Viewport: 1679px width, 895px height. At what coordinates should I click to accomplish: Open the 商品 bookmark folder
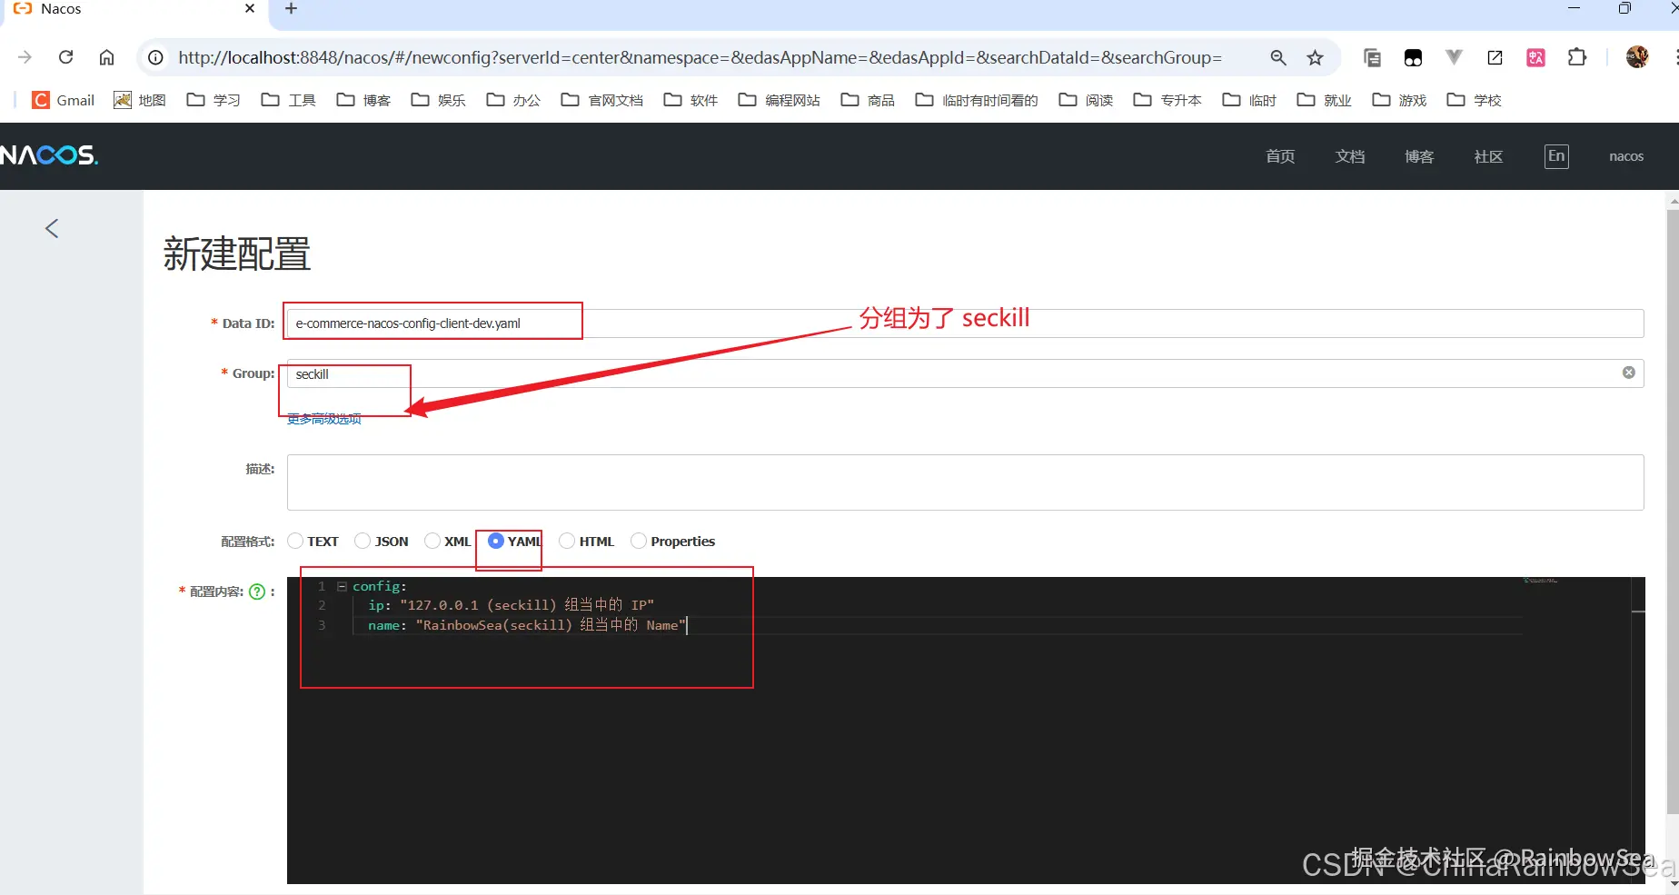click(x=868, y=100)
